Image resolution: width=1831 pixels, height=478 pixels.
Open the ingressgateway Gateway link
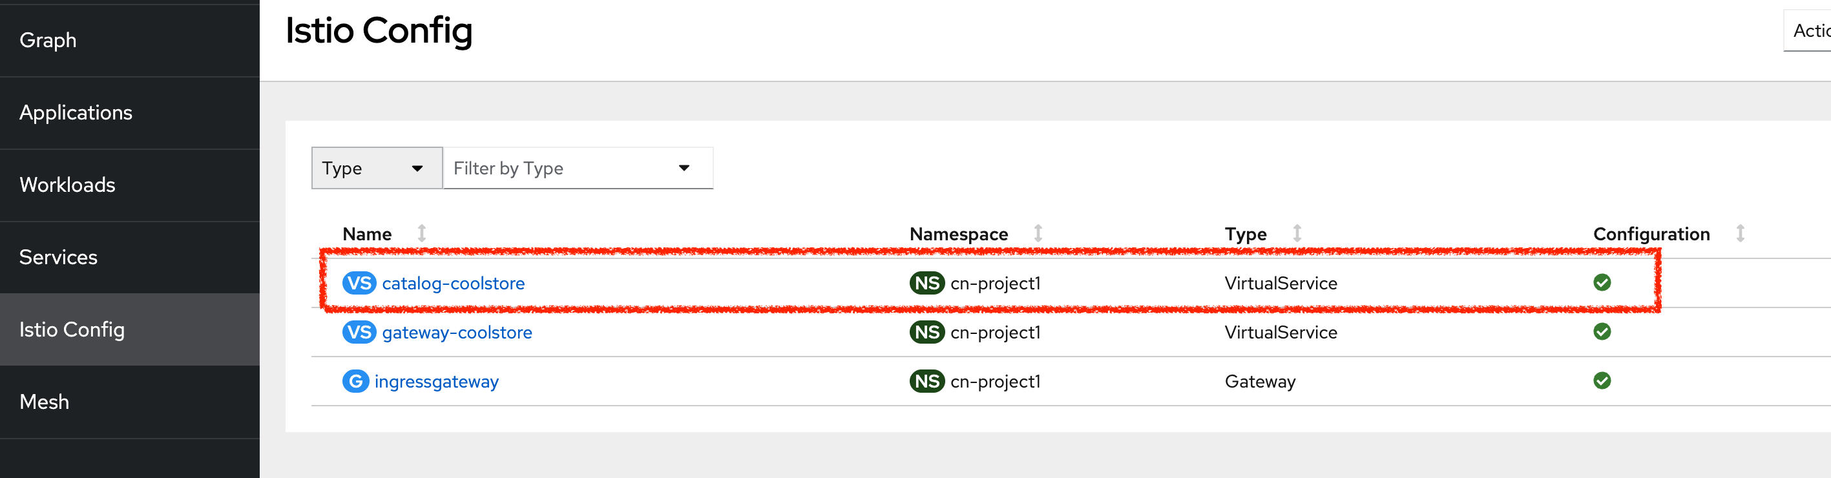437,381
